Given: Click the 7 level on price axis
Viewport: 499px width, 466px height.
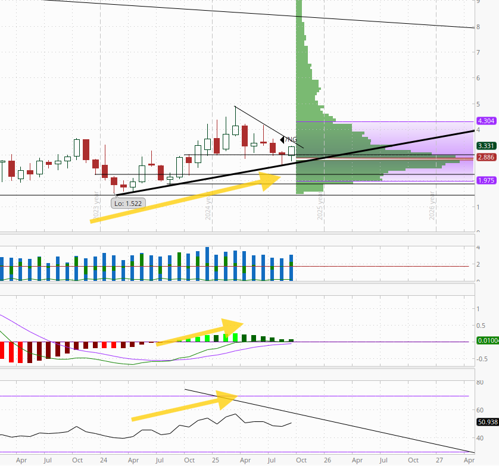Looking at the screenshot, I should click(x=478, y=52).
